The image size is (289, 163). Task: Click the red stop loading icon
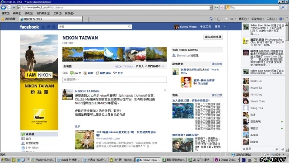[222, 7]
